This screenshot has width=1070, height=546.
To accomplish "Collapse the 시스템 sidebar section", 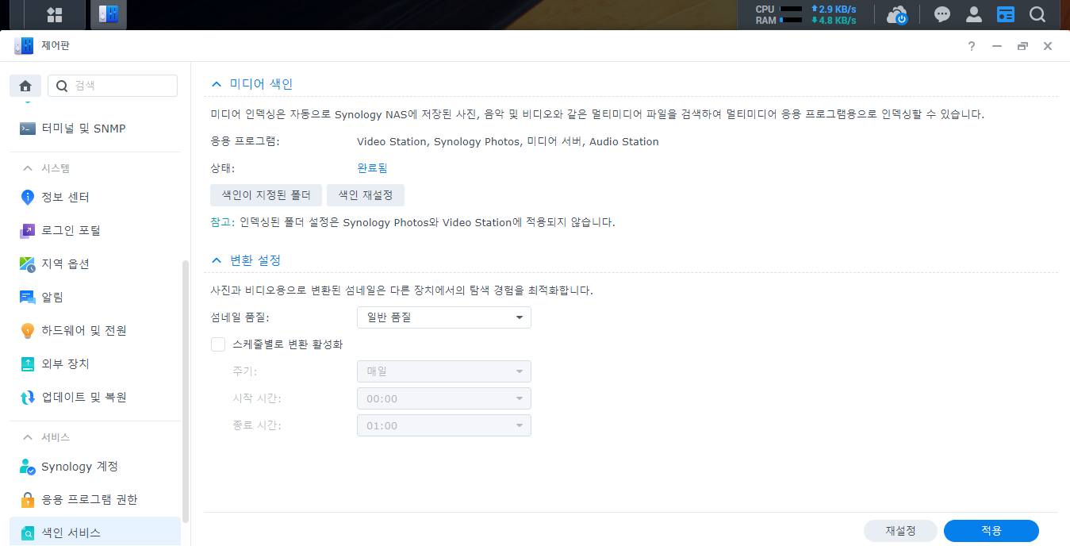I will [28, 168].
